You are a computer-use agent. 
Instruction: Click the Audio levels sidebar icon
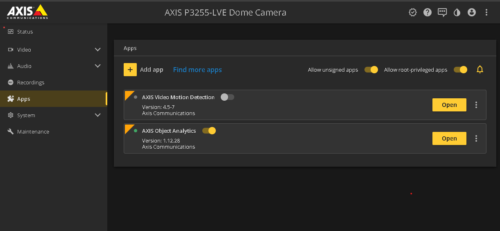pyautogui.click(x=11, y=66)
